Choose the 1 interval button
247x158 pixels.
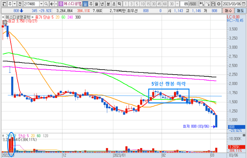point(126,4)
